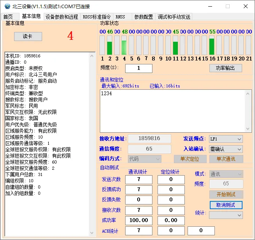
Task: Click the app icon in the title bar
Action: 6,6
